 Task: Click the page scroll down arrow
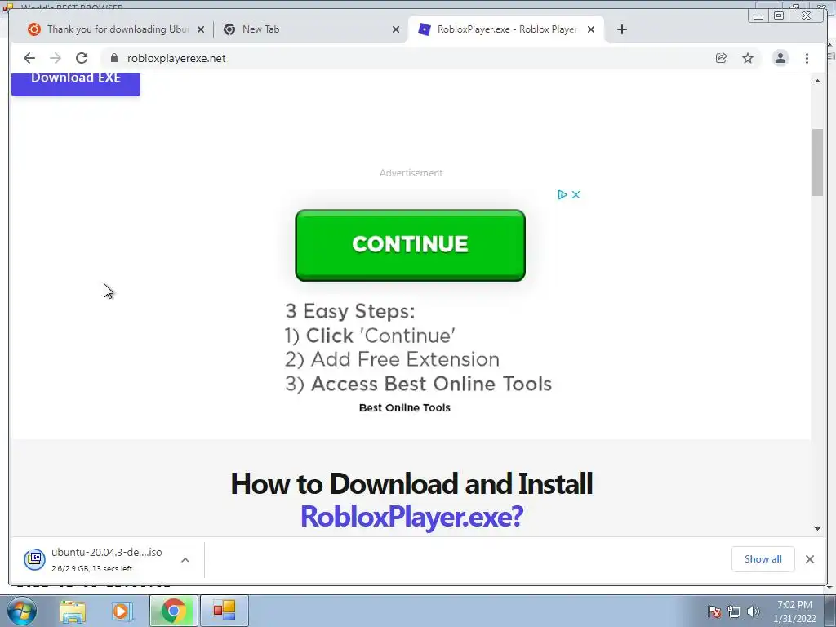pyautogui.click(x=817, y=529)
